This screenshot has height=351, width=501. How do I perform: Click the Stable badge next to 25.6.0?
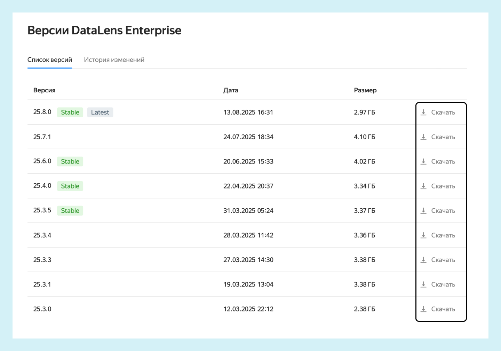[70, 161]
